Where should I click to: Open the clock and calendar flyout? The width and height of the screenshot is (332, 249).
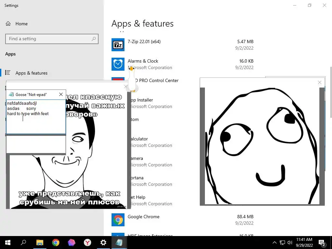304,243
